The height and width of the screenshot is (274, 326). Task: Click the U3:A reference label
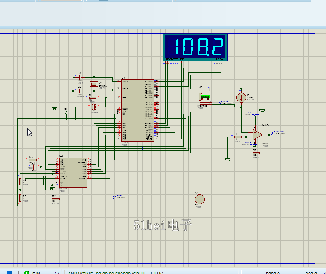click(x=265, y=124)
